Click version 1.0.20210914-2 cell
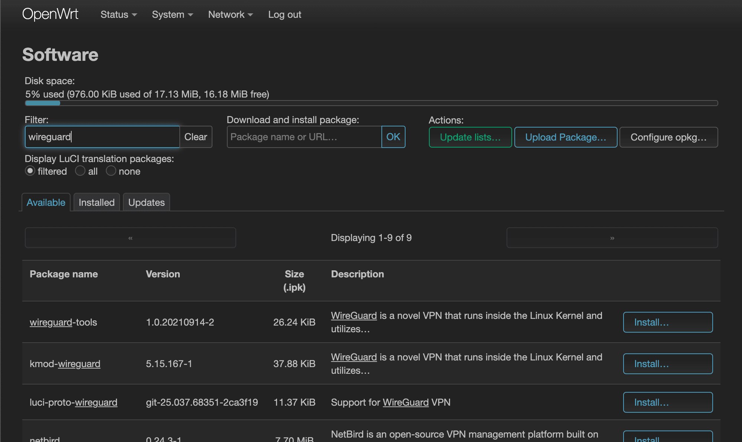The image size is (742, 442). pos(180,322)
